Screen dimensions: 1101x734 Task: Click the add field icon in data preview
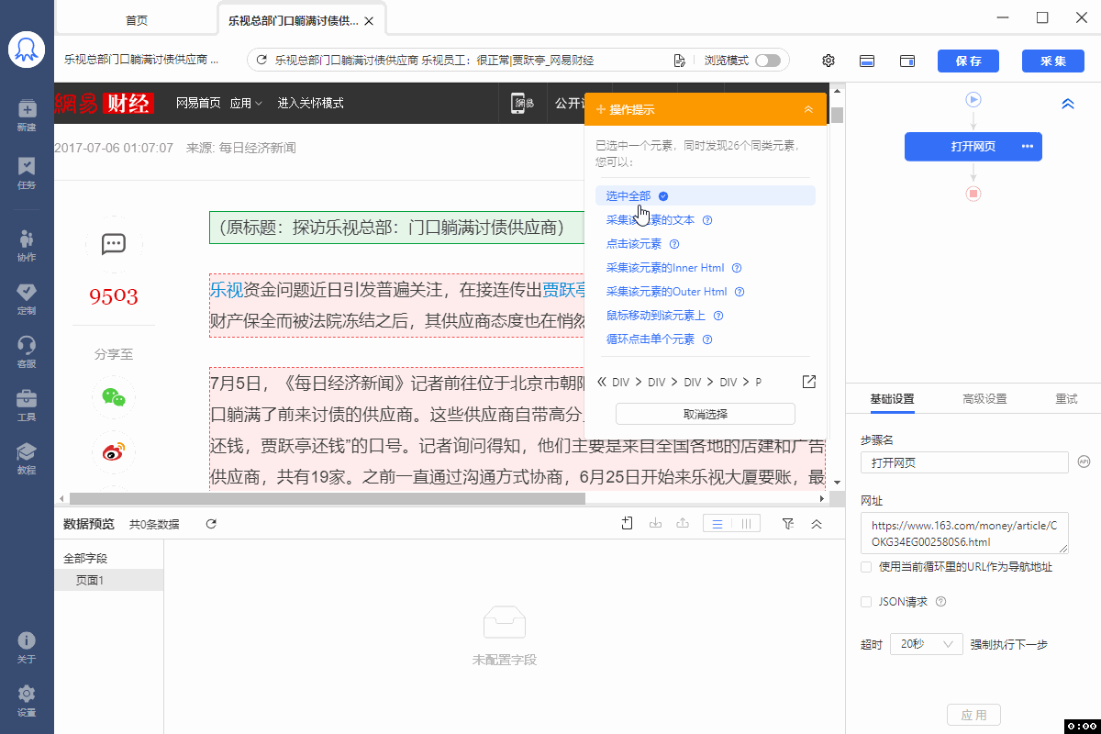point(628,523)
